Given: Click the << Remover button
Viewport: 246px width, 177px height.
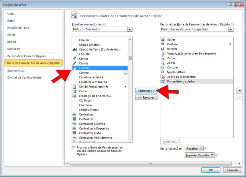Looking at the screenshot, I should tap(146, 97).
